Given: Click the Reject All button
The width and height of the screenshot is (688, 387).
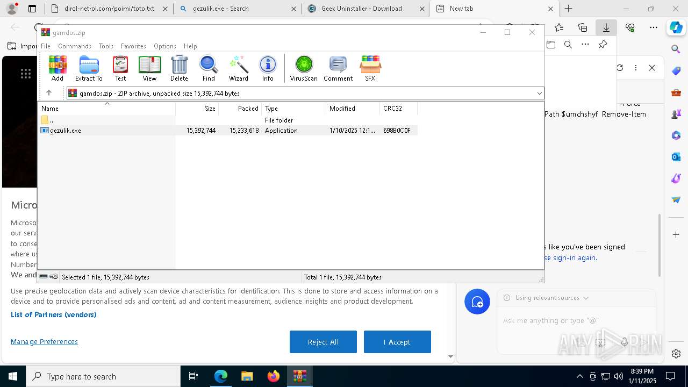Looking at the screenshot, I should tap(323, 342).
